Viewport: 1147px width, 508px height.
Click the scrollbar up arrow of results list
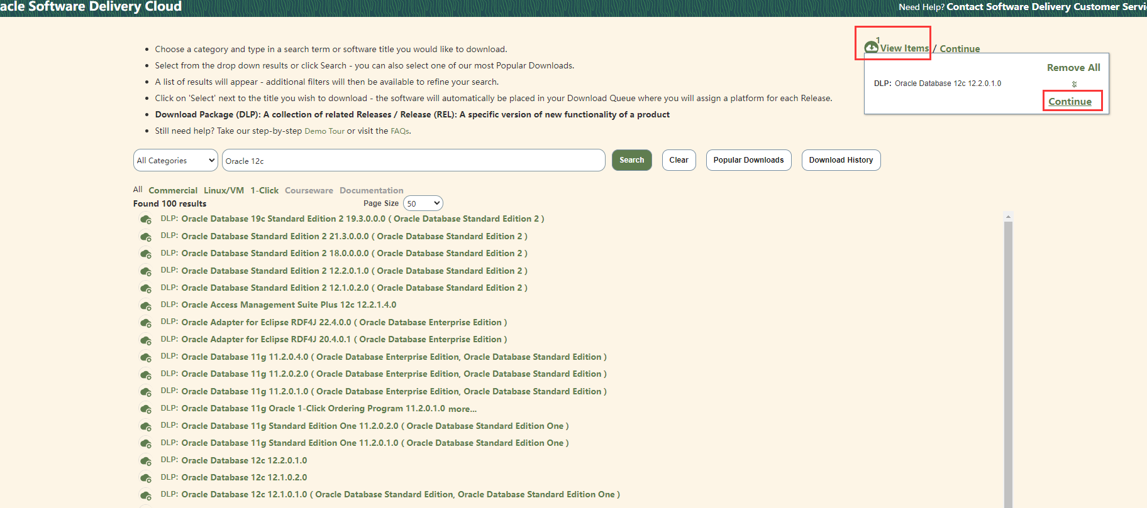pyautogui.click(x=1008, y=217)
